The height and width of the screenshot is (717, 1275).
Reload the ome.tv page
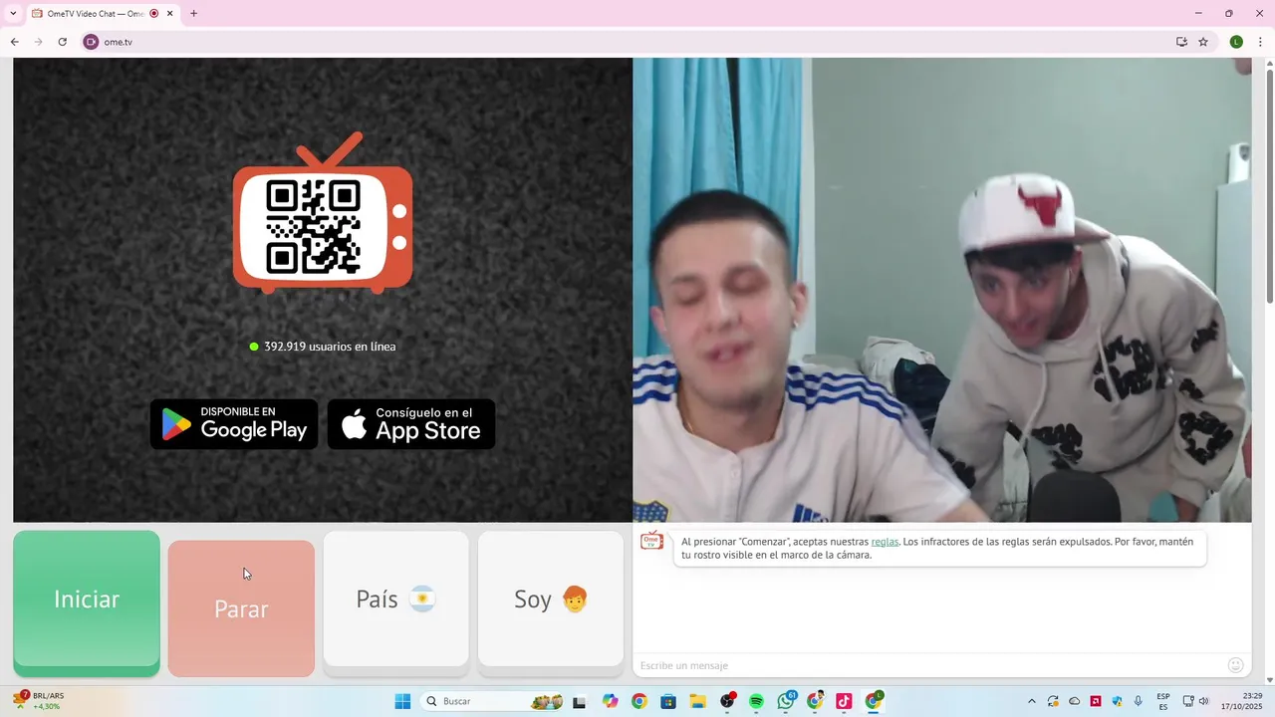pyautogui.click(x=62, y=42)
